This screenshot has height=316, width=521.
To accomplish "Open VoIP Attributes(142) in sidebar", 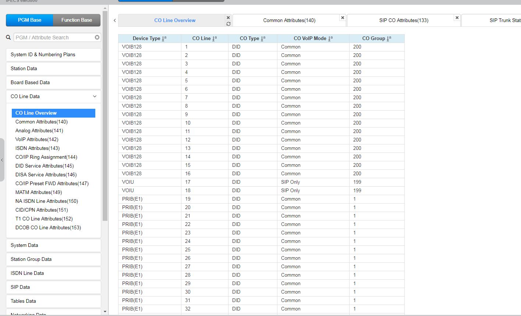I will (37, 139).
